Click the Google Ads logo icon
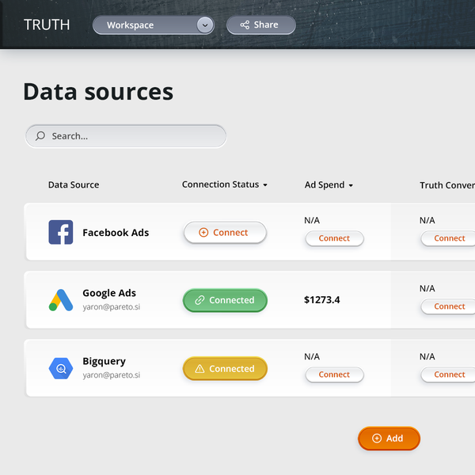Screen dimensions: 475x475 61,300
